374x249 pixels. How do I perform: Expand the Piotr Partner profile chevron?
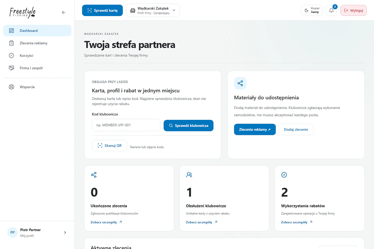65,232
